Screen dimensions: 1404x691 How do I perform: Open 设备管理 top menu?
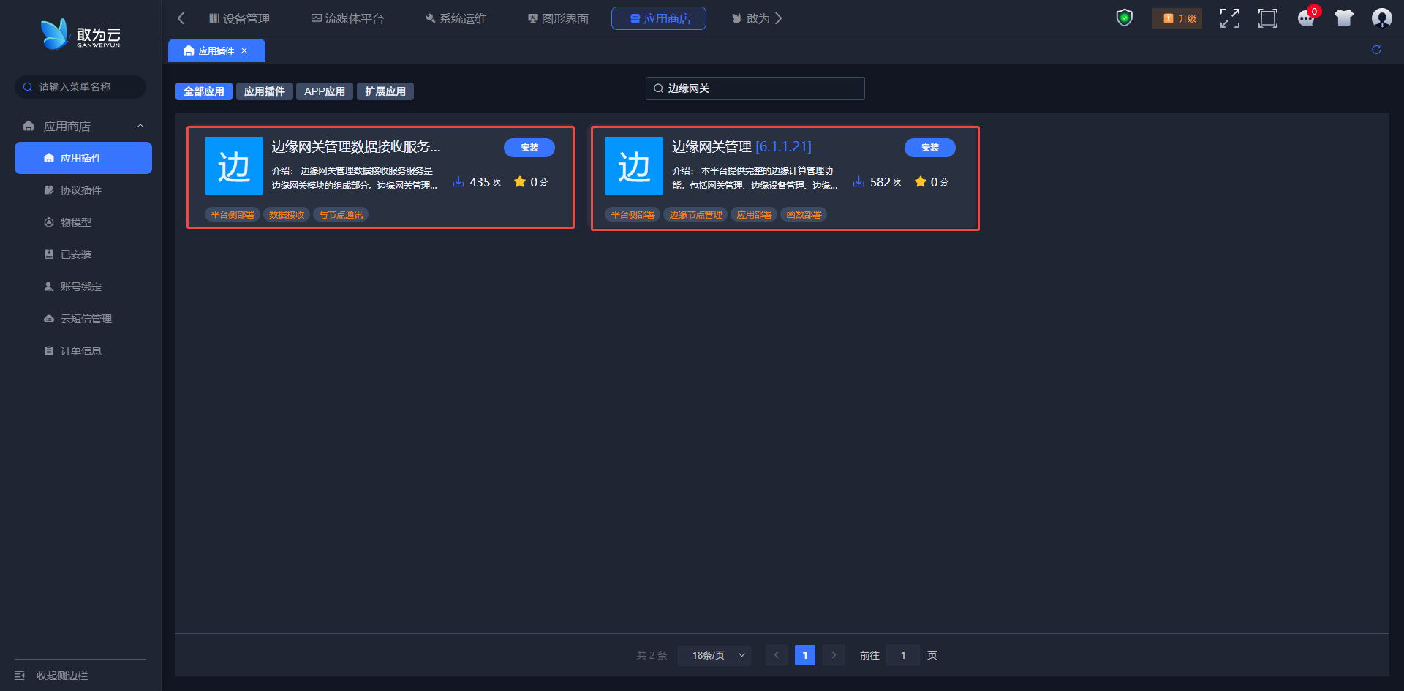239,18
